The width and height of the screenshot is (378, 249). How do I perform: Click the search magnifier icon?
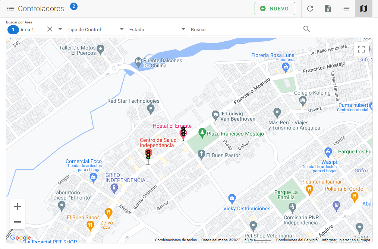pyautogui.click(x=307, y=29)
